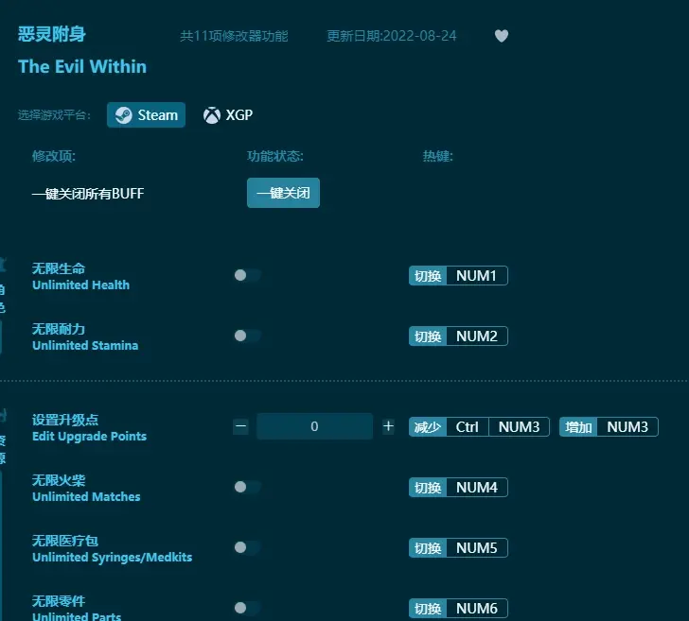Image resolution: width=689 pixels, height=621 pixels.
Task: Click 切换 hotkey button for NUM6
Action: coord(428,609)
